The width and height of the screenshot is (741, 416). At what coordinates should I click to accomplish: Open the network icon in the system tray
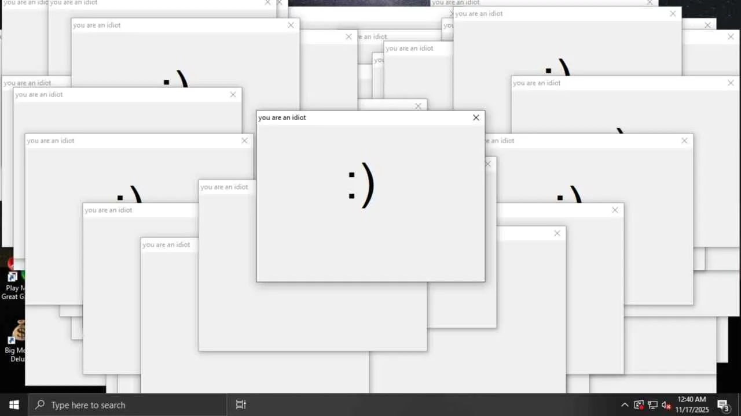point(652,405)
